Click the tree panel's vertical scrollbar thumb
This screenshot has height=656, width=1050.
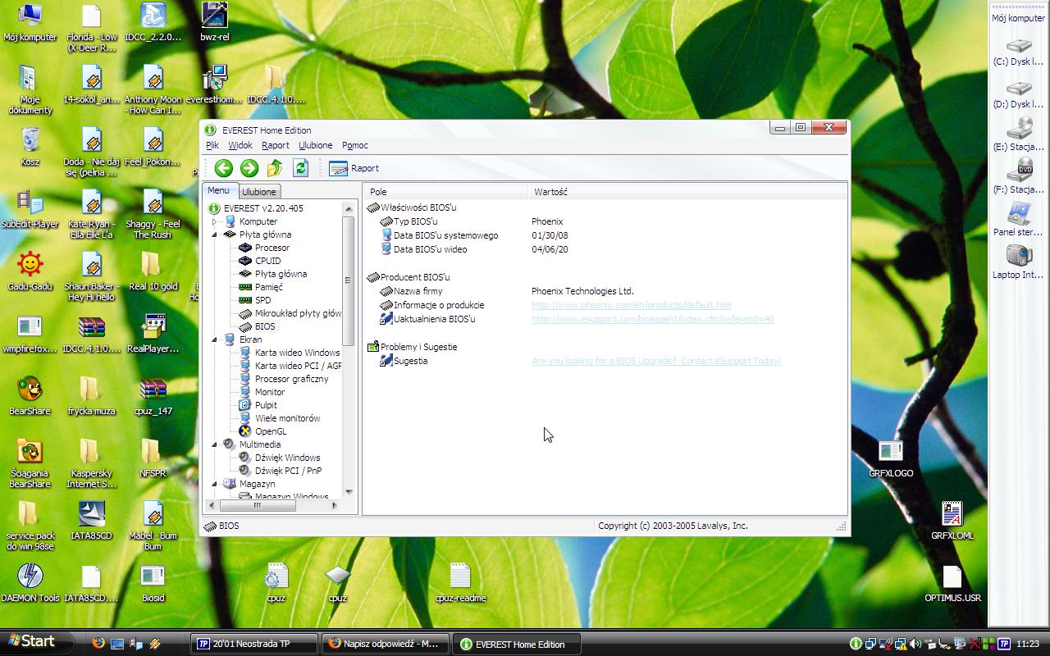(x=349, y=280)
